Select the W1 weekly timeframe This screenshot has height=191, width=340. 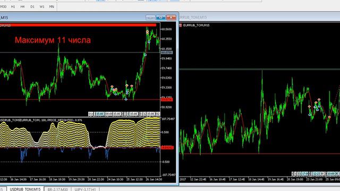tap(42, 7)
